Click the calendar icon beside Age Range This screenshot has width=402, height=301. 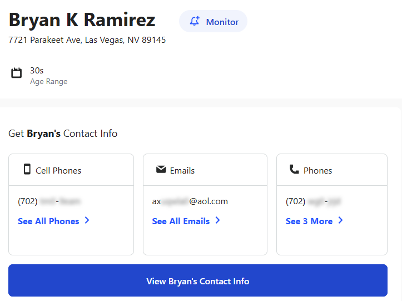point(17,73)
